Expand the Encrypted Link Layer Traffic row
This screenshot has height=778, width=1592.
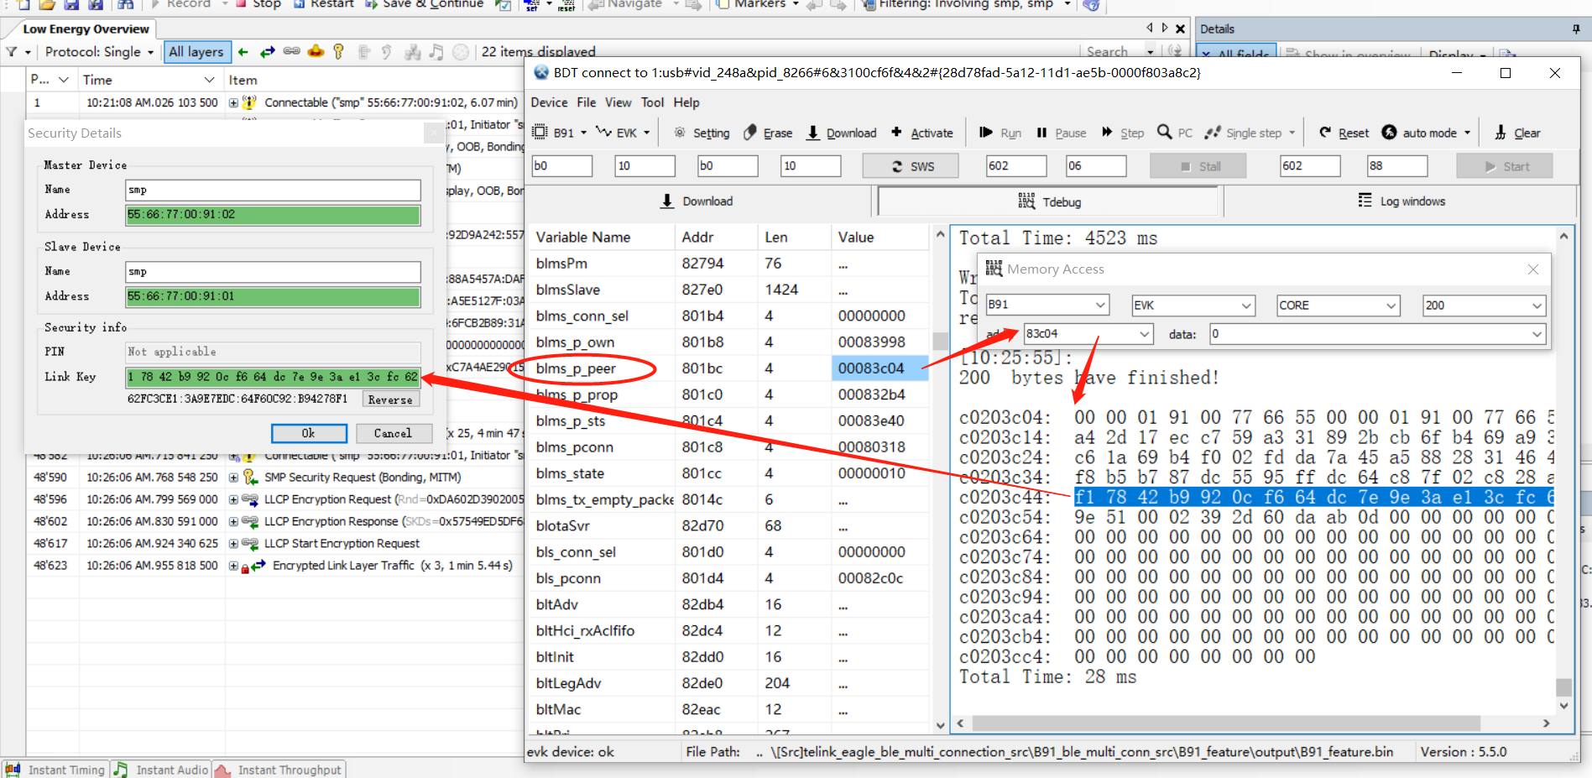pyautogui.click(x=233, y=566)
